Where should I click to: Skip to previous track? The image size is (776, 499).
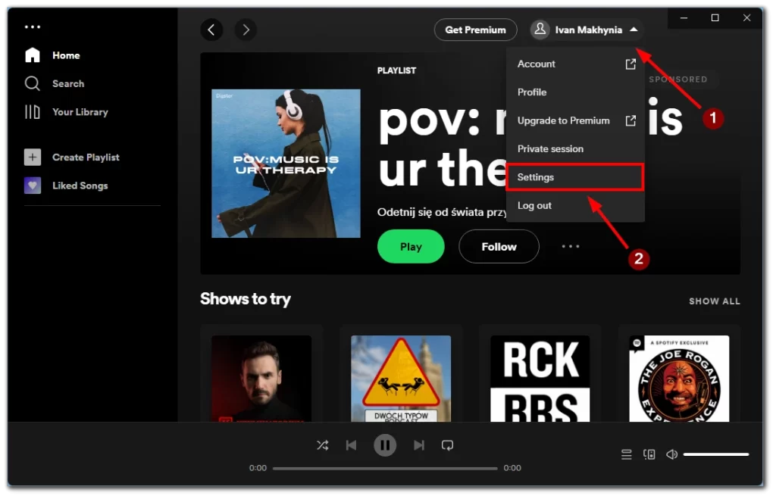point(352,445)
